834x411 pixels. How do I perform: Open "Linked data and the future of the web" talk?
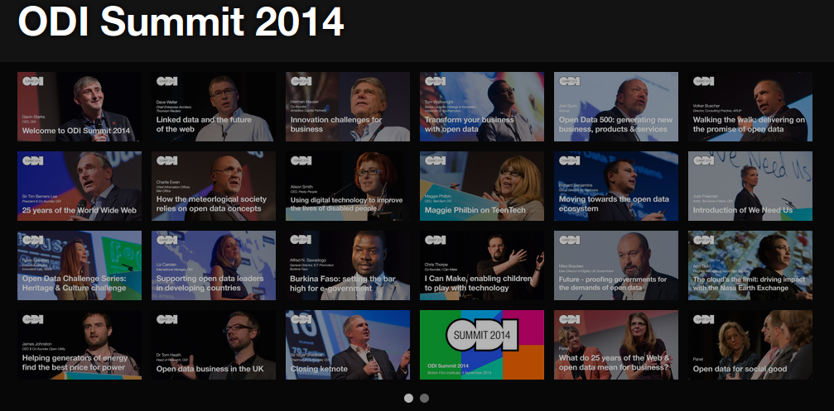[x=214, y=107]
